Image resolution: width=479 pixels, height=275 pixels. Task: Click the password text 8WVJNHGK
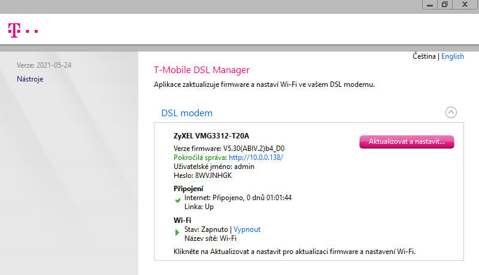click(214, 176)
